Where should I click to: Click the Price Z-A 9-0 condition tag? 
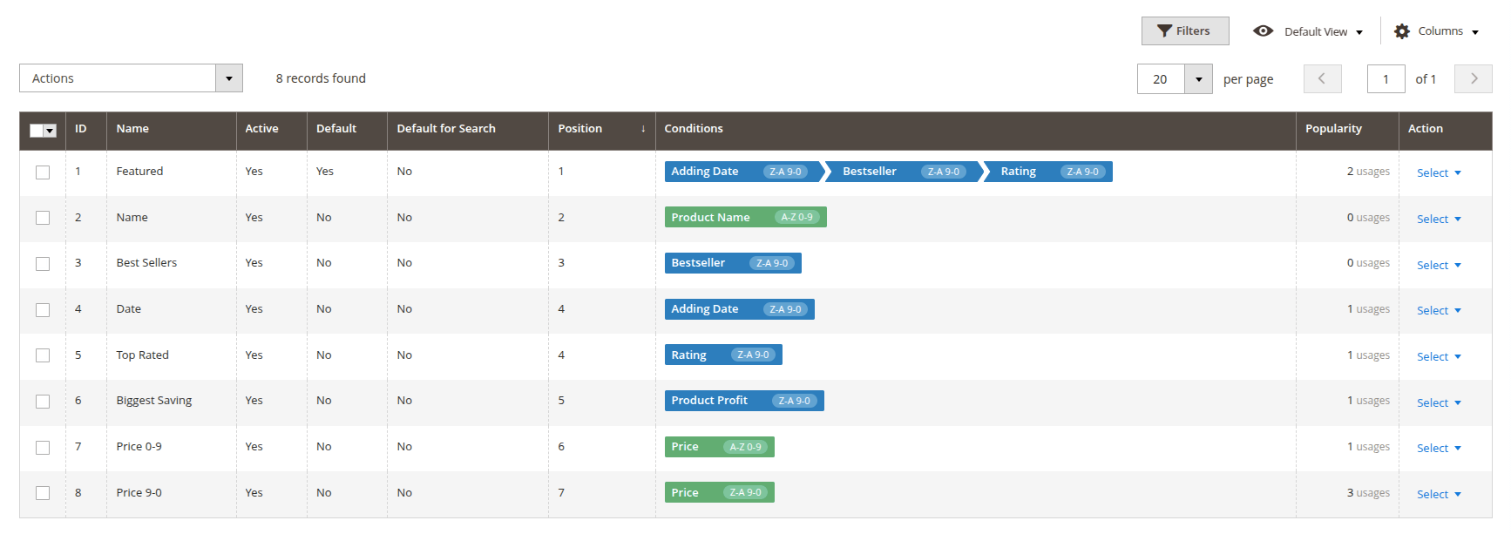click(719, 492)
